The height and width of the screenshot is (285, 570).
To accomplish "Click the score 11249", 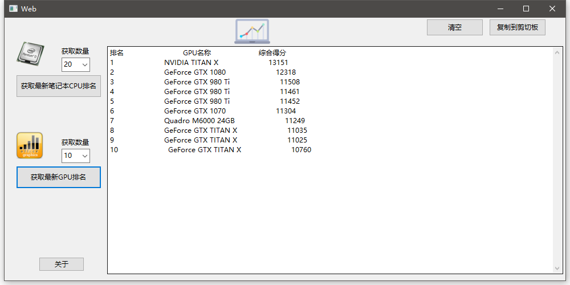I will click(295, 121).
